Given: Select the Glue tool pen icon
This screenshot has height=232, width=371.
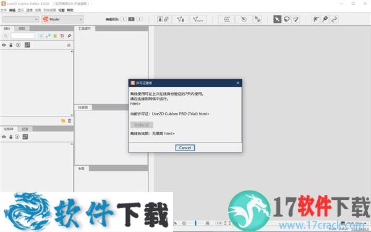Looking at the screenshot, I should tap(325, 19).
